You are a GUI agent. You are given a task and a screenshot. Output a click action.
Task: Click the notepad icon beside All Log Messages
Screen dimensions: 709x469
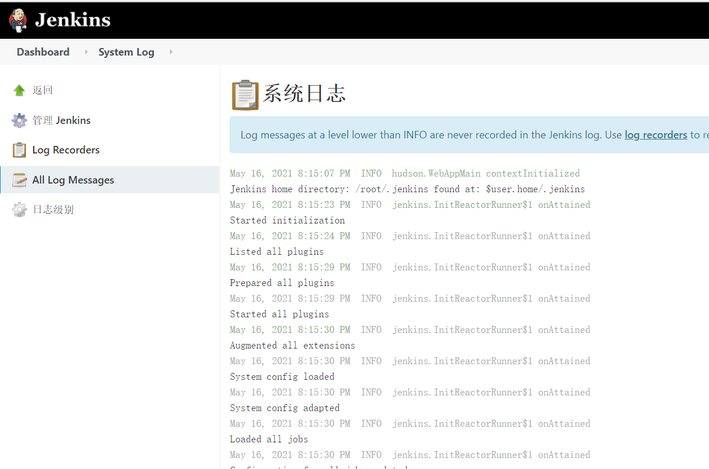click(x=19, y=180)
